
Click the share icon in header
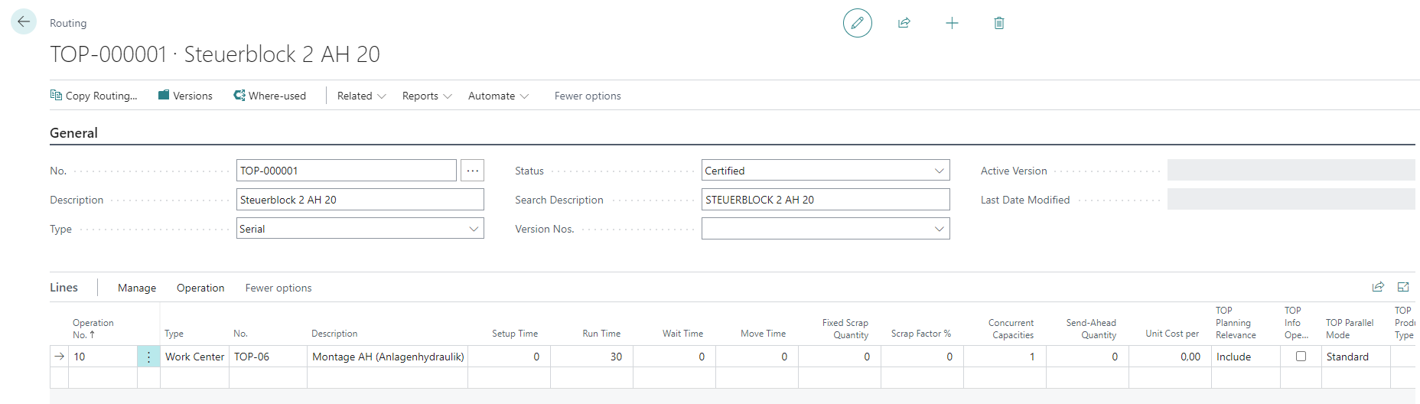point(904,23)
